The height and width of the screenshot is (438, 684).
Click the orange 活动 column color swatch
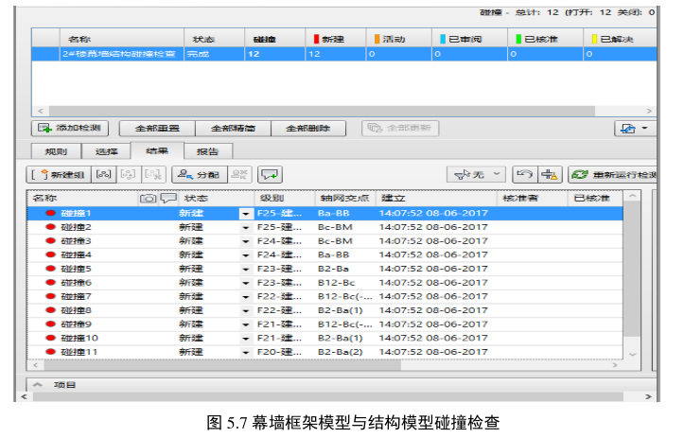pyautogui.click(x=377, y=40)
